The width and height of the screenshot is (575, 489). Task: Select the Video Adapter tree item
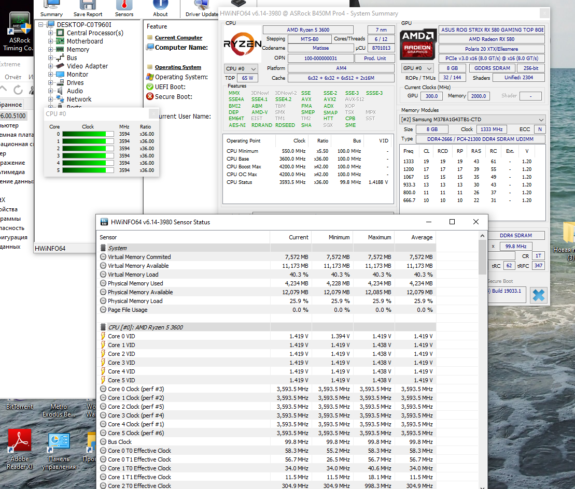[x=87, y=66]
